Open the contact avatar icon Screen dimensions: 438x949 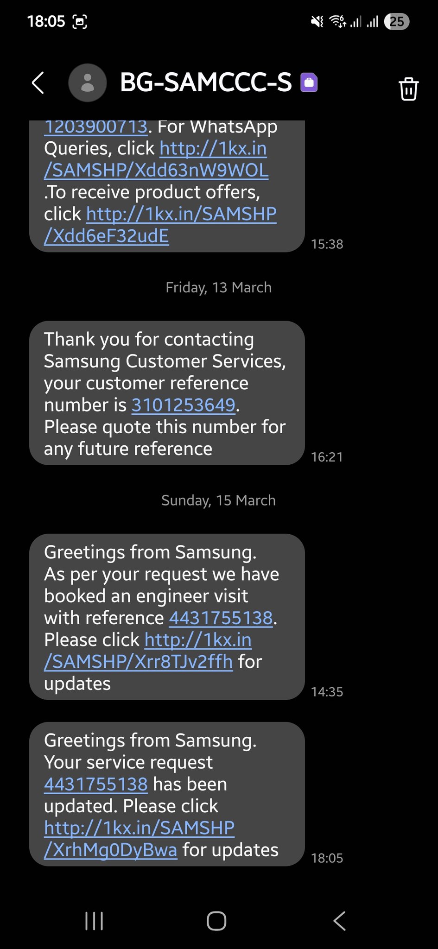tap(88, 83)
